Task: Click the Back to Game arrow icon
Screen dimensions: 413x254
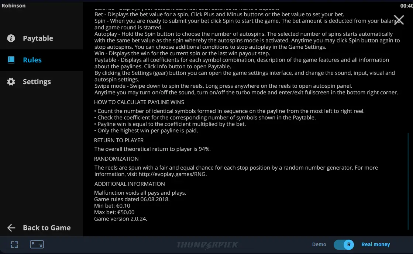Action: (11, 228)
